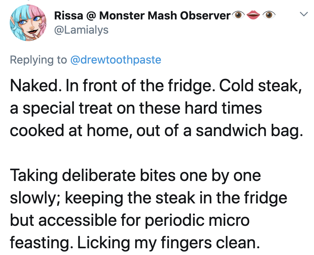Click the 'Replying to' label text
The image size is (314, 255).
tap(38, 60)
